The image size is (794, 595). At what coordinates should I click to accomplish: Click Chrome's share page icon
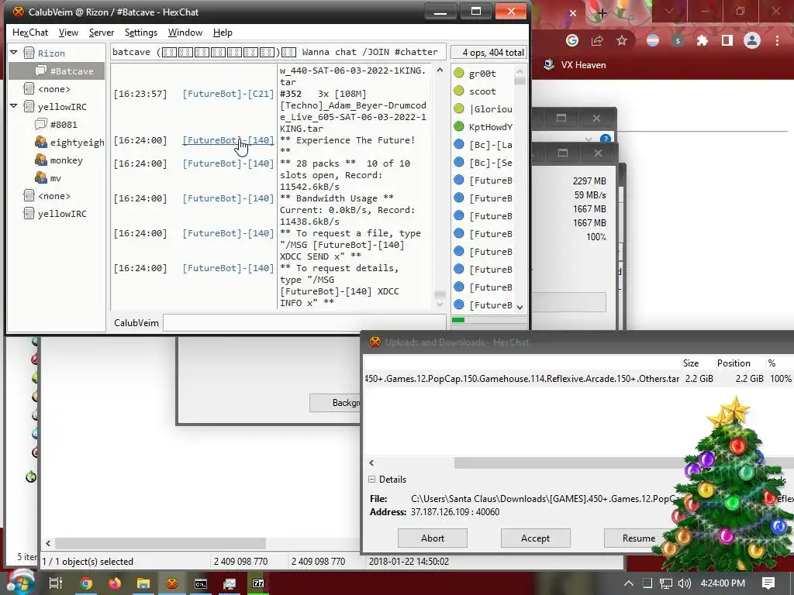coord(597,40)
